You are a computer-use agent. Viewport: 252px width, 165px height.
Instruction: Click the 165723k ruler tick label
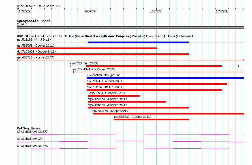[90, 11]
